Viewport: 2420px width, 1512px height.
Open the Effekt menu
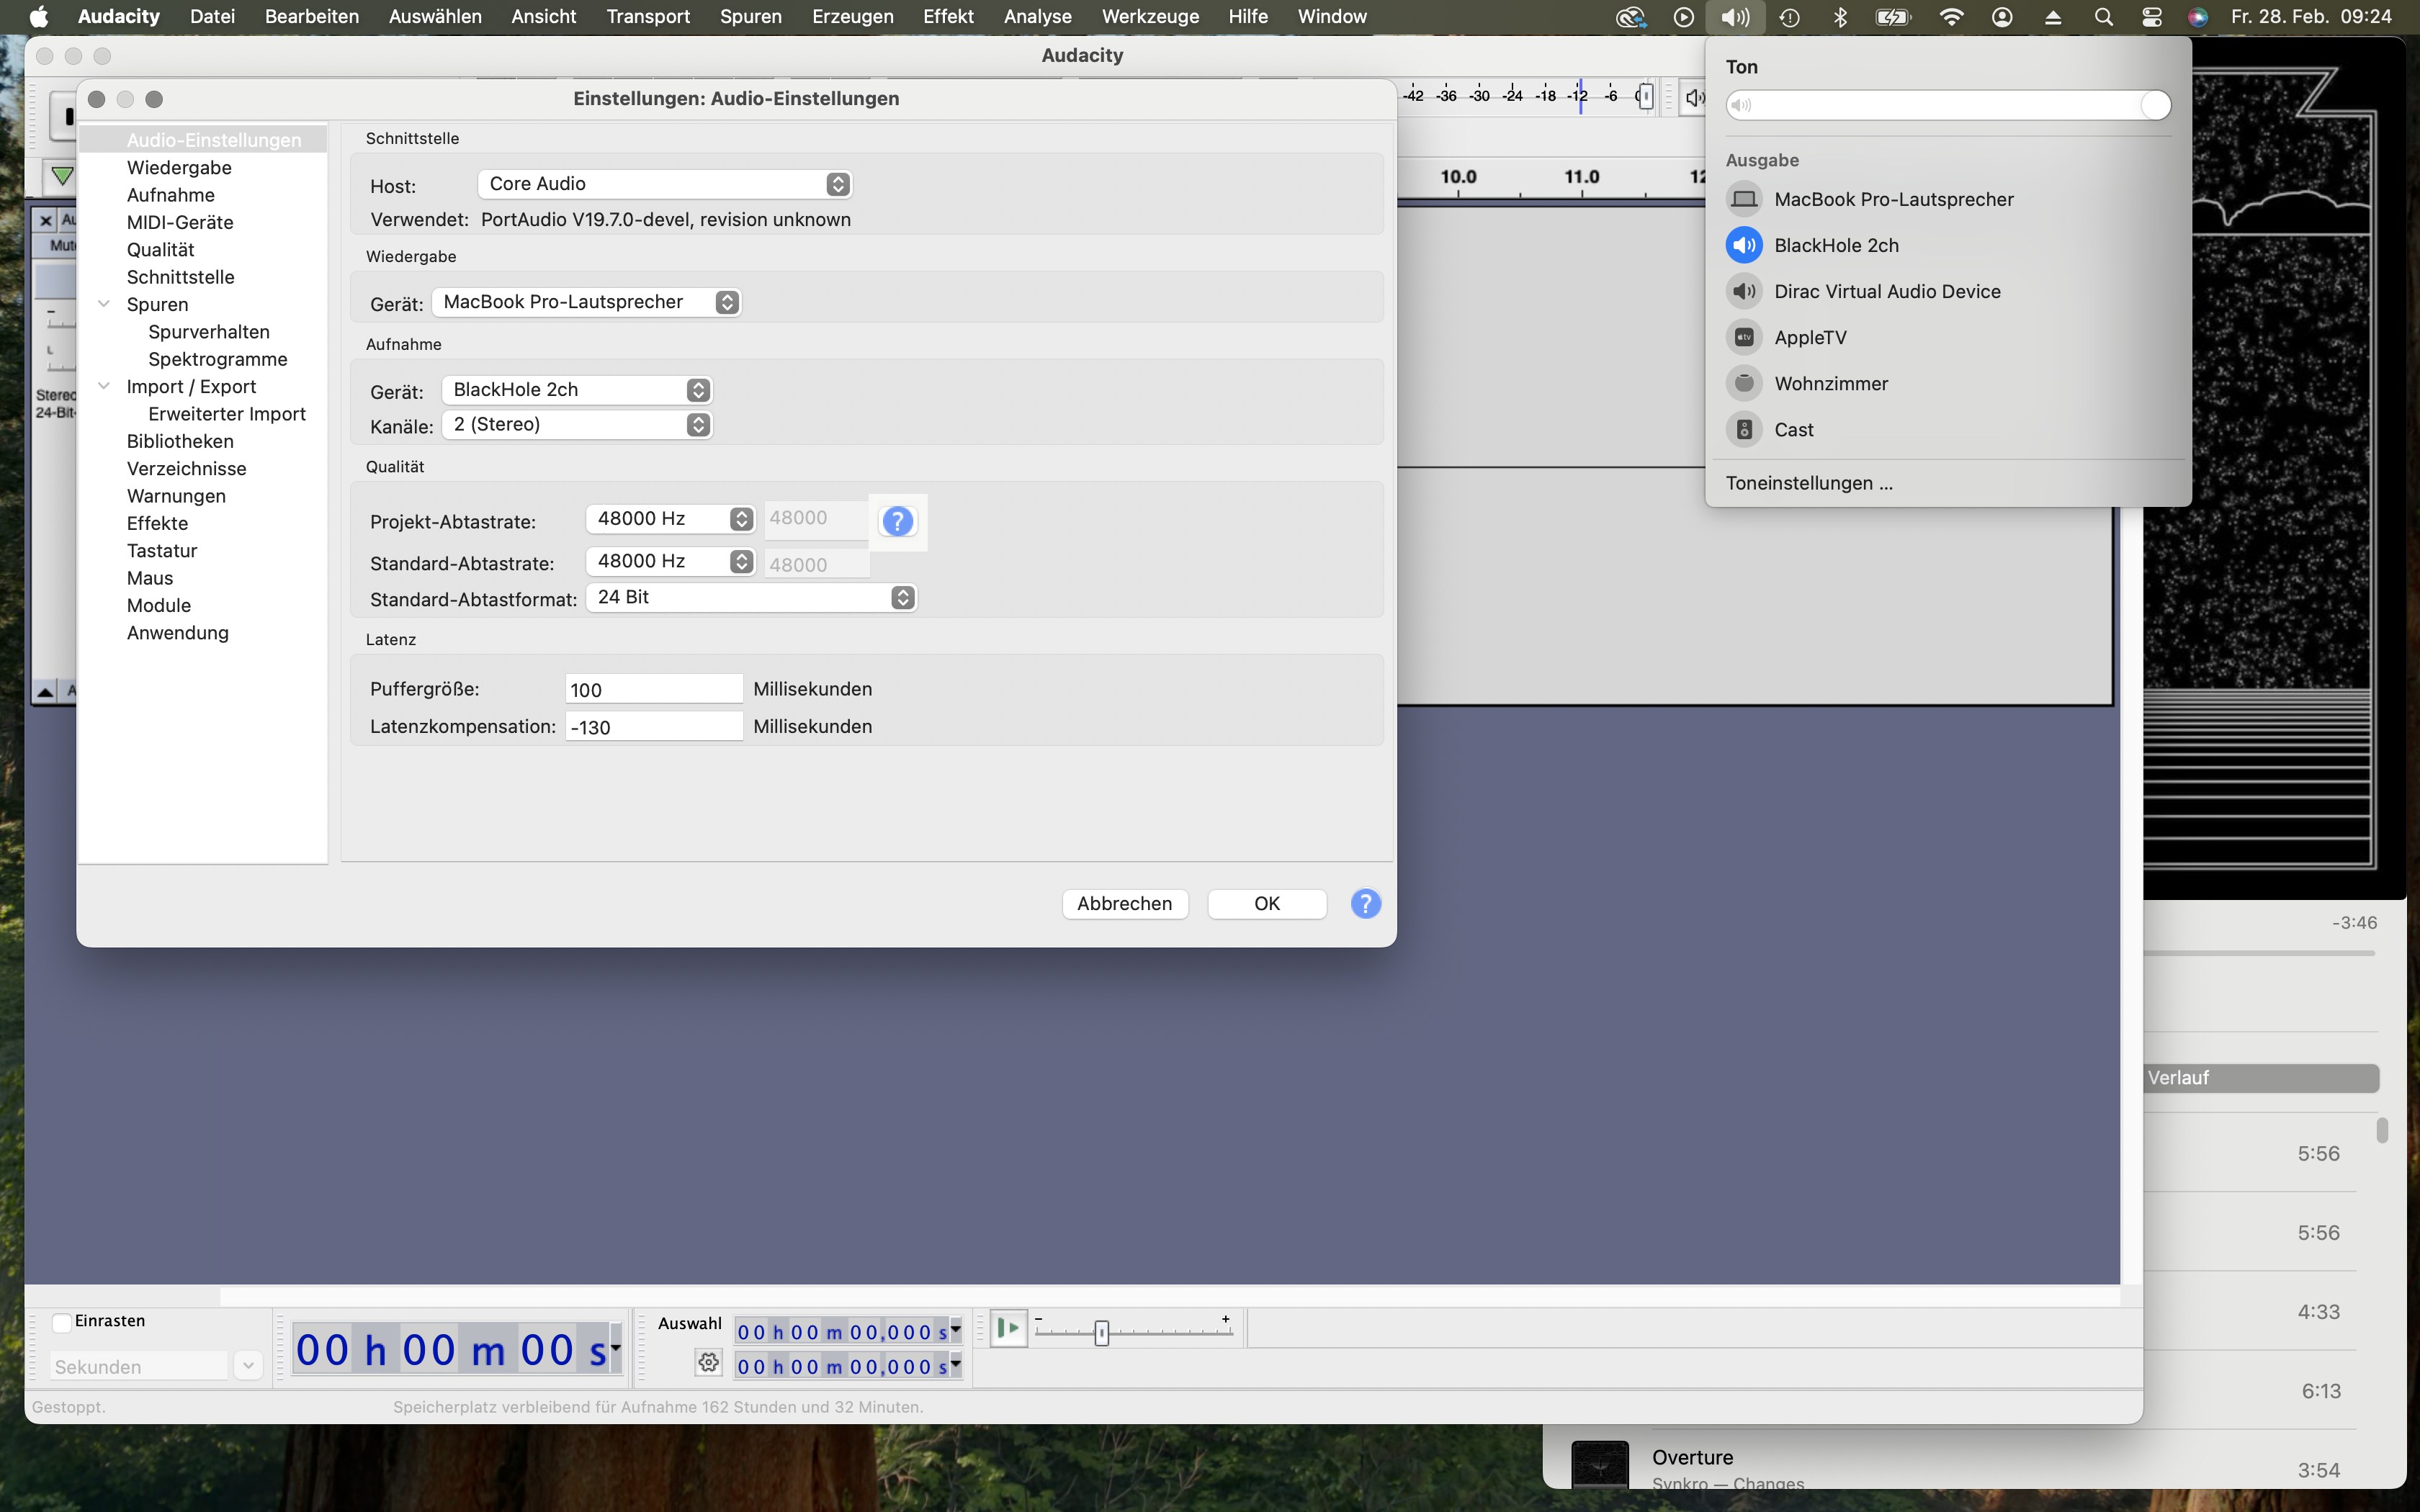pos(948,17)
